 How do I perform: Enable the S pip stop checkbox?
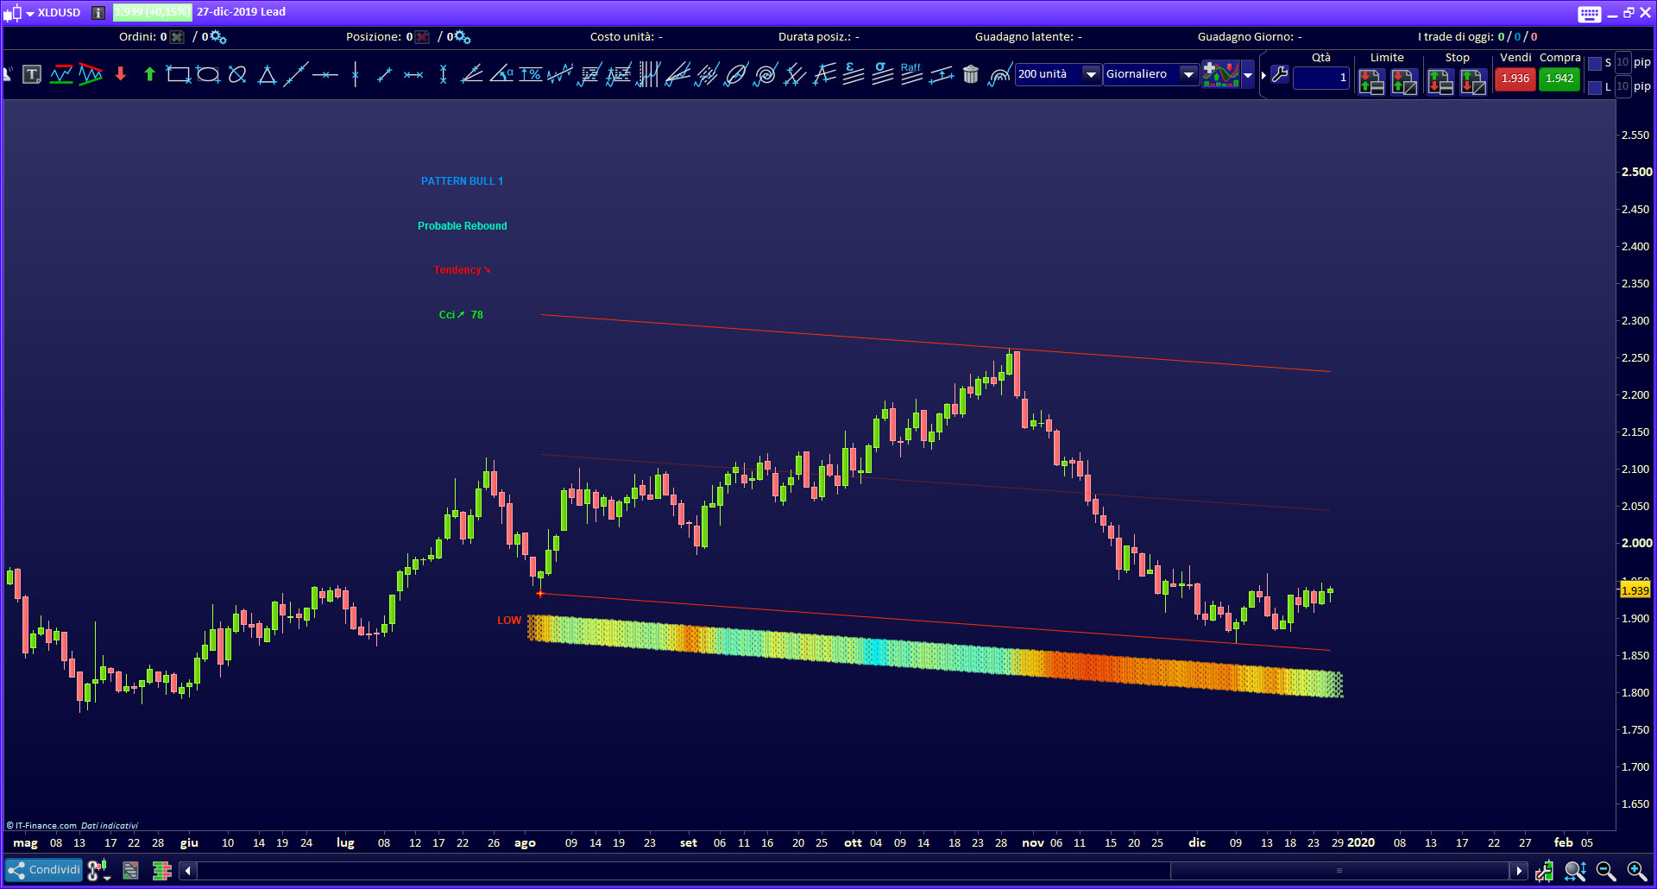coord(1595,63)
